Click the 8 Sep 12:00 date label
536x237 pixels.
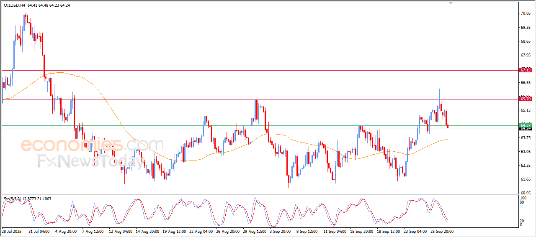(x=307, y=231)
